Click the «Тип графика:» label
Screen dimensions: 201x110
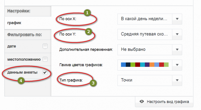click(71, 80)
